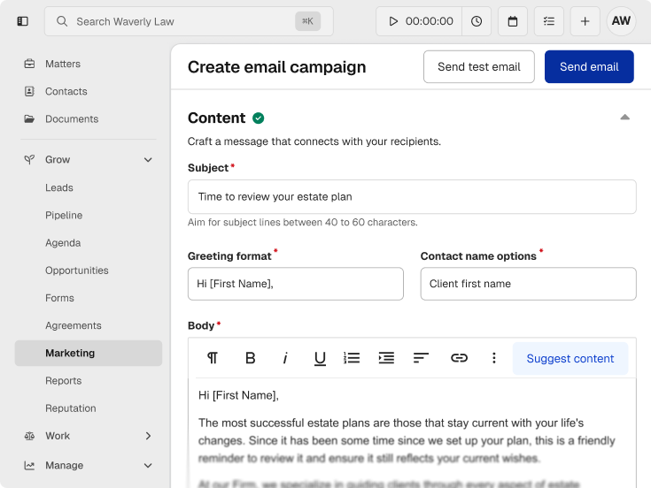Click the Manage section label
The image size is (651, 488).
[65, 465]
